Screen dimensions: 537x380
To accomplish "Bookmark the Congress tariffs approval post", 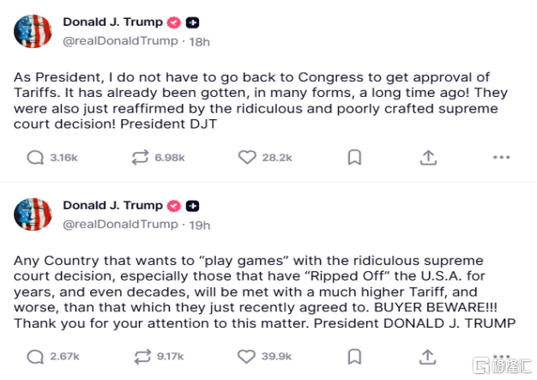I will click(x=354, y=157).
